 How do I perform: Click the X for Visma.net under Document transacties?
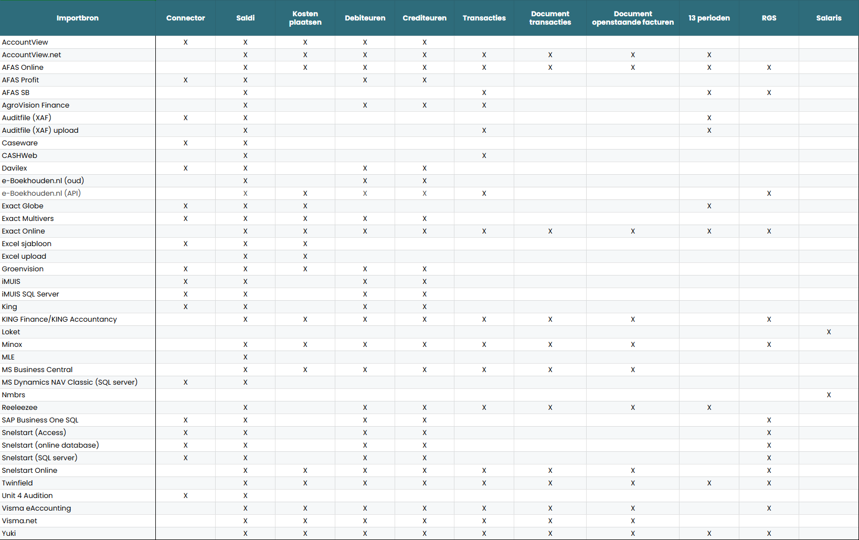[550, 521]
